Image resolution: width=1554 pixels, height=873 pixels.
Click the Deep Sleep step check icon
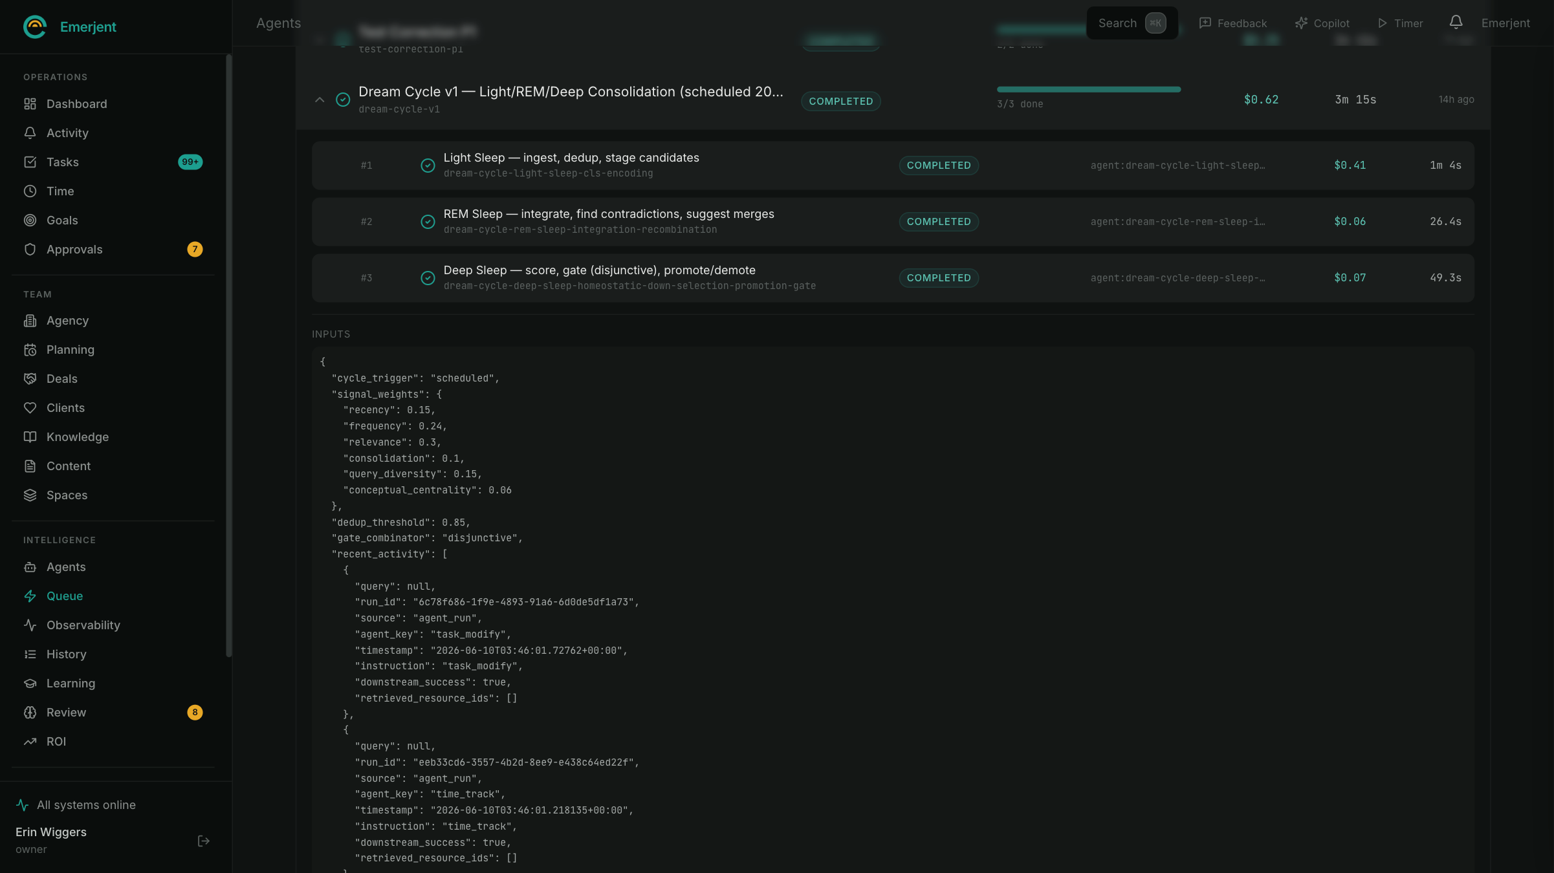pyautogui.click(x=428, y=278)
